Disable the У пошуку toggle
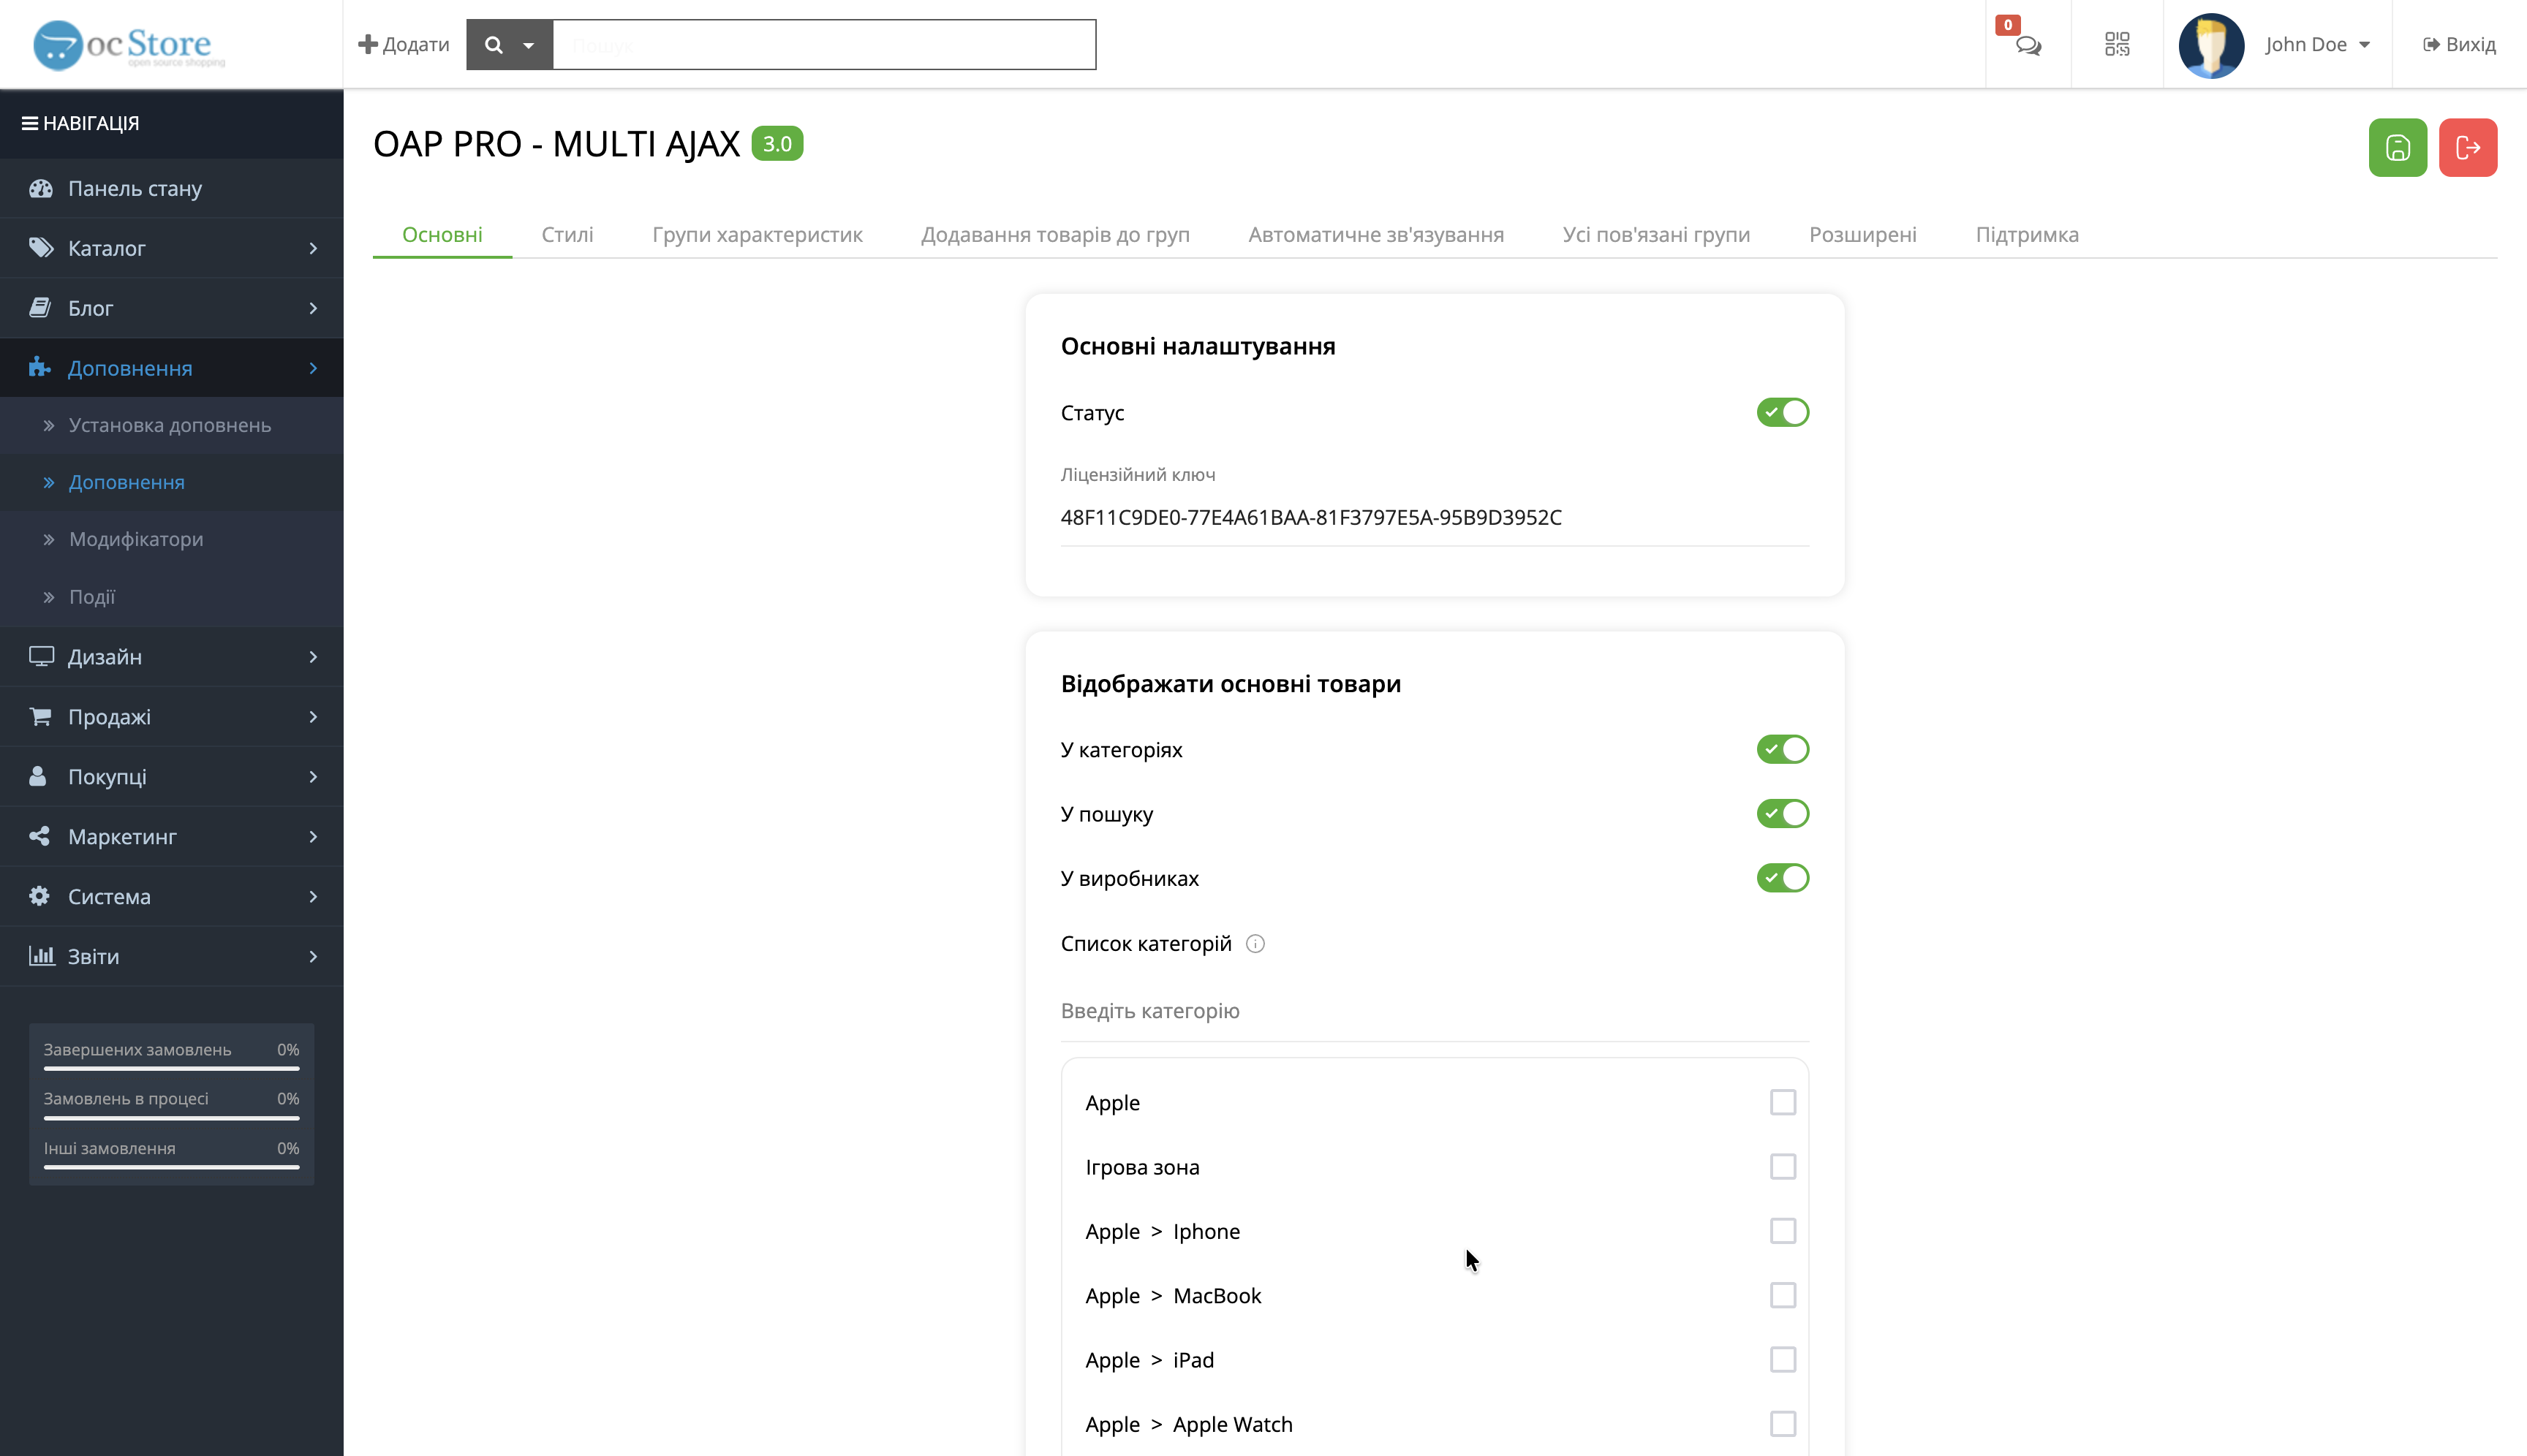This screenshot has height=1456, width=2527. [1782, 814]
